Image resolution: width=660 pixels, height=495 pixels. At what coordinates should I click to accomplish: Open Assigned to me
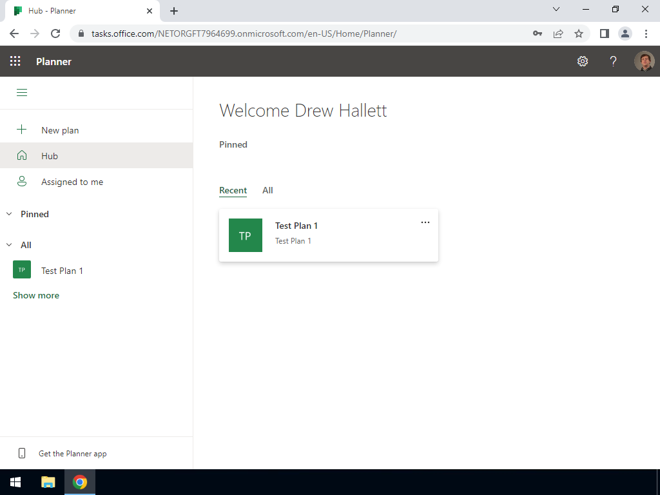97,181
